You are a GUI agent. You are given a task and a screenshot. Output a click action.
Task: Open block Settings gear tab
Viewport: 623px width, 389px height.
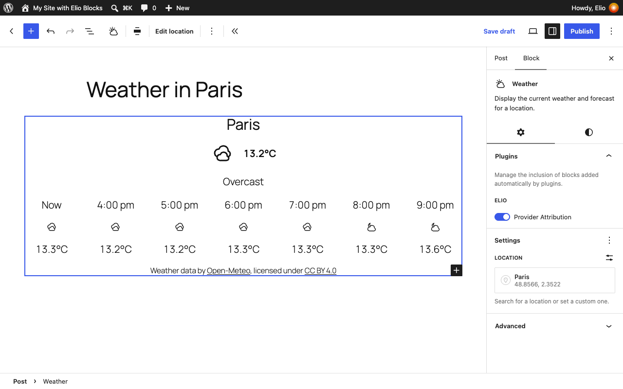(x=521, y=132)
